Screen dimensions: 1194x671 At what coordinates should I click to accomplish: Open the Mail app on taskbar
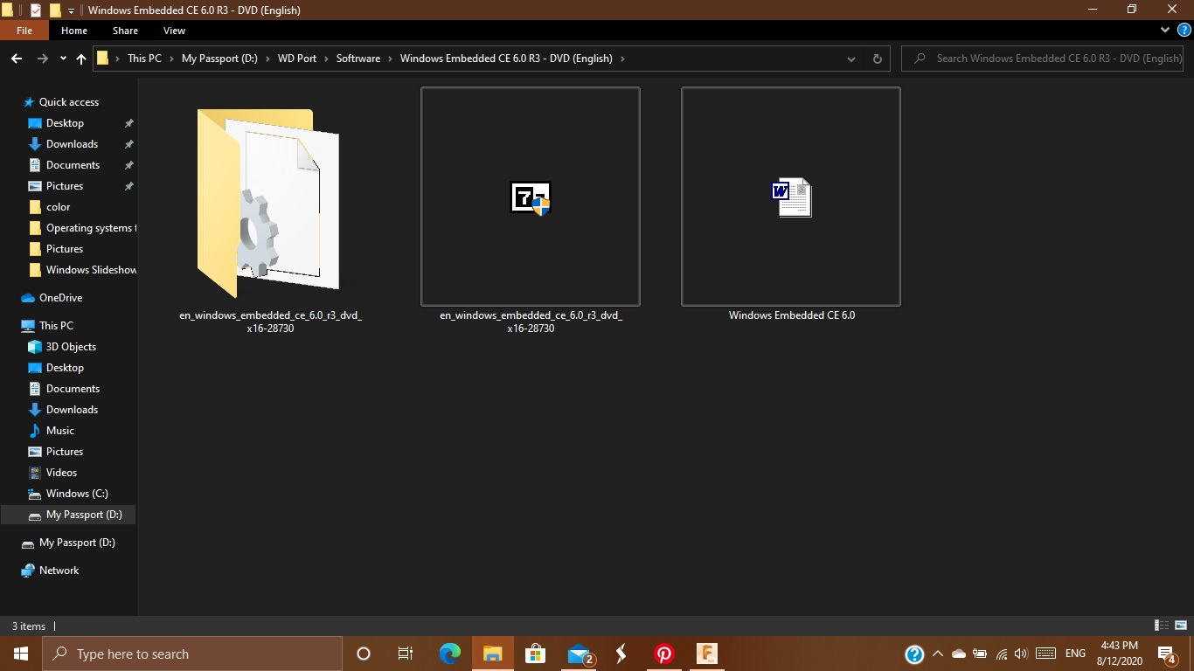tap(579, 654)
